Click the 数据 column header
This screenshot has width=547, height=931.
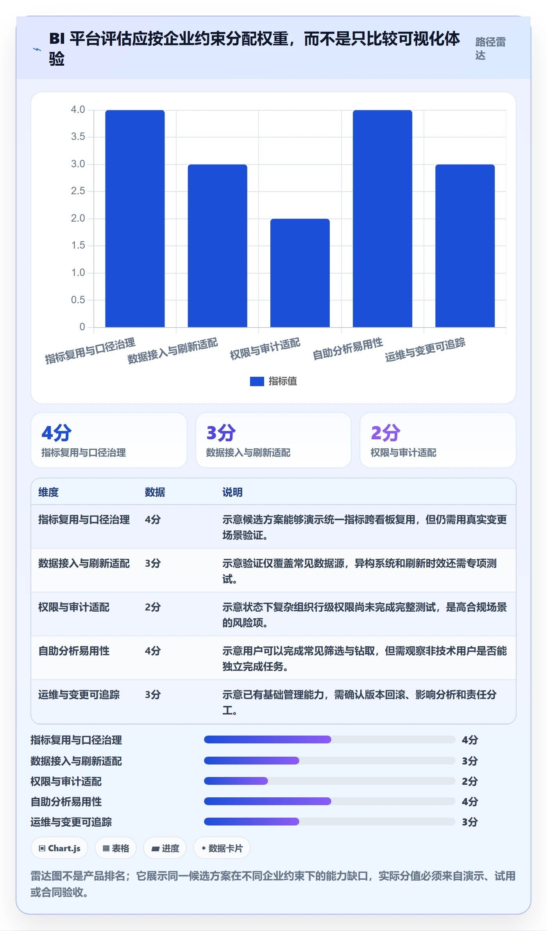155,492
